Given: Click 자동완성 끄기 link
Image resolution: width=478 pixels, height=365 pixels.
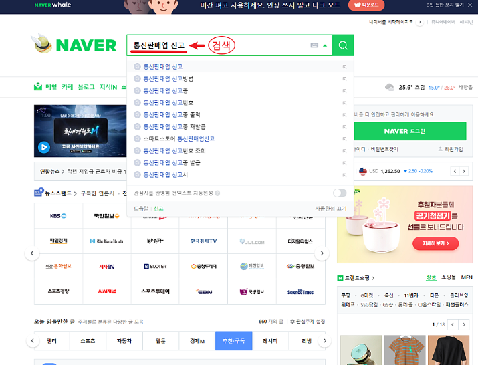Looking at the screenshot, I should (x=331, y=209).
